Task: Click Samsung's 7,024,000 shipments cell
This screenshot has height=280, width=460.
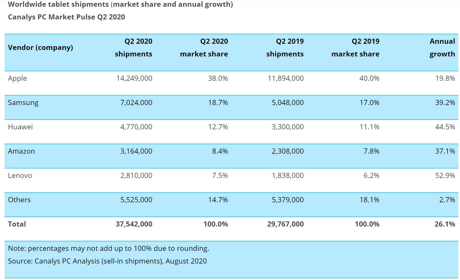Action: [x=136, y=103]
